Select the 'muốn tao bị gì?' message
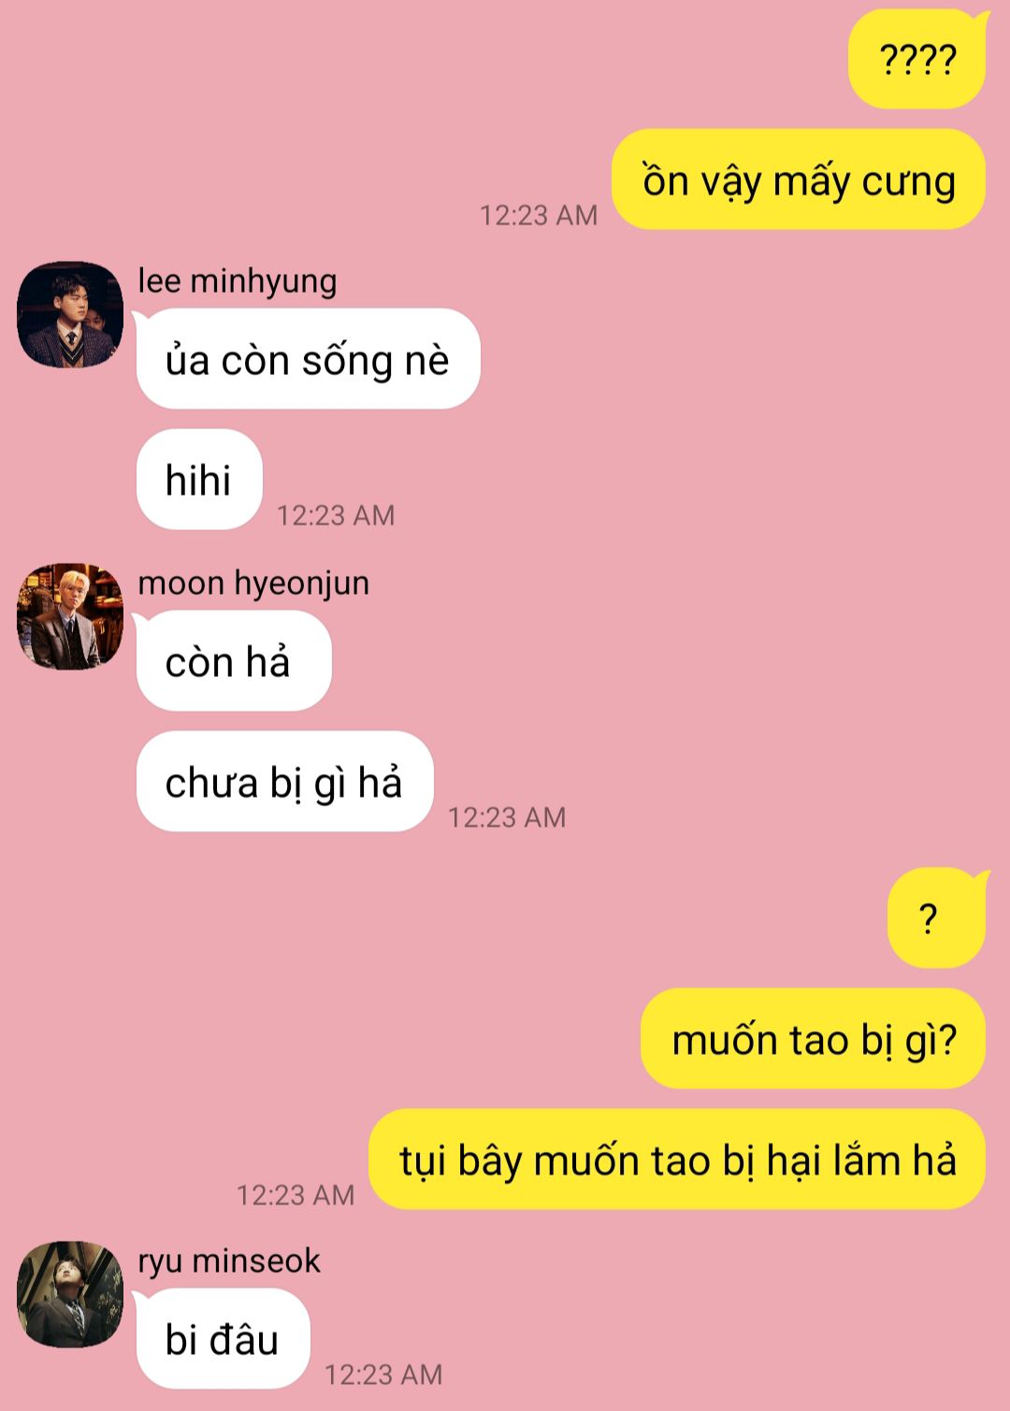This screenshot has height=1411, width=1010. [x=814, y=1039]
